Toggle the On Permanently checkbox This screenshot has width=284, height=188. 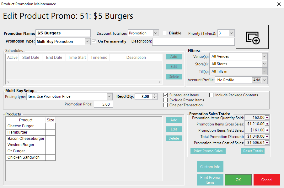94,41
